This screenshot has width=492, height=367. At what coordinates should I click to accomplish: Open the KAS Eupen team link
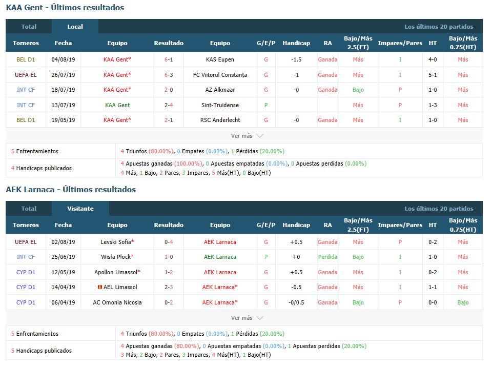pyautogui.click(x=220, y=59)
